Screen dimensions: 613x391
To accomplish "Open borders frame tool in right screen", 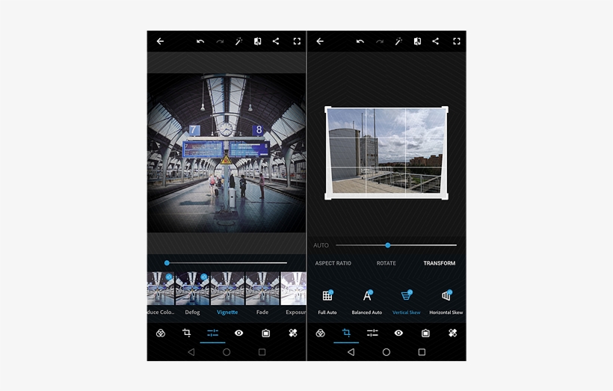I will [426, 333].
